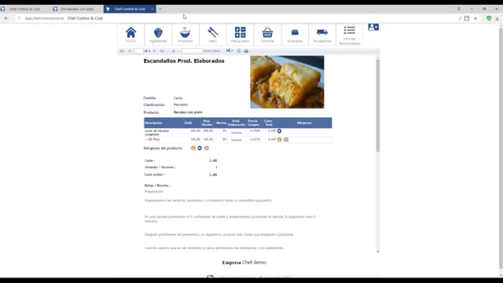The width and height of the screenshot is (503, 283).
Task: Open the SE Pisto sub-recipe link
Action: (152, 140)
